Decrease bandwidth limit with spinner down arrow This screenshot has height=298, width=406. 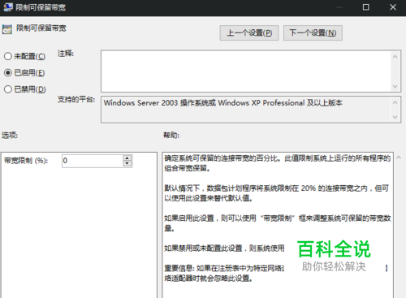pyautogui.click(x=127, y=163)
